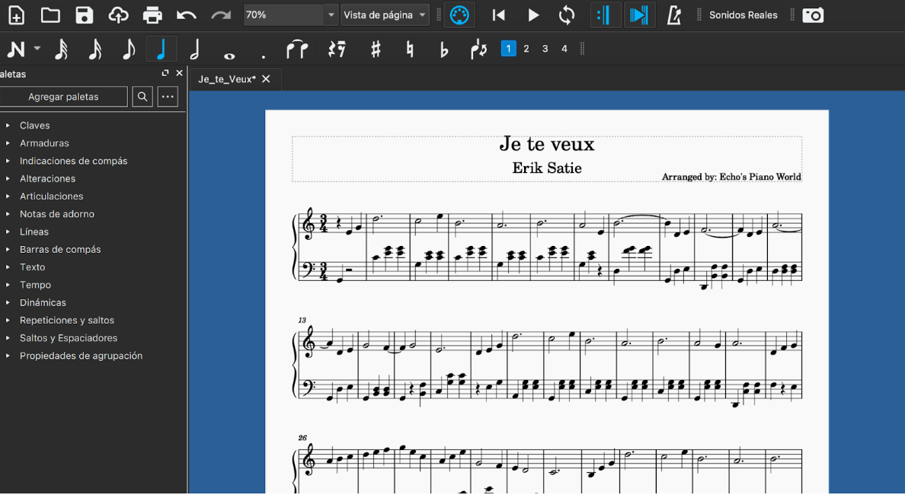The width and height of the screenshot is (905, 495).
Task: Open note input mode dropdown arrow
Action: (x=37, y=49)
